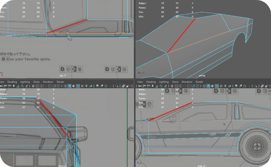
Task: Click the Isolate Select icon in the side view toolbar
Action: (x=256, y=86)
